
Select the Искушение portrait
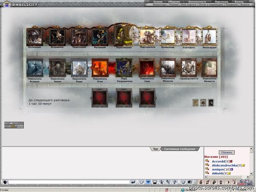pos(57,37)
